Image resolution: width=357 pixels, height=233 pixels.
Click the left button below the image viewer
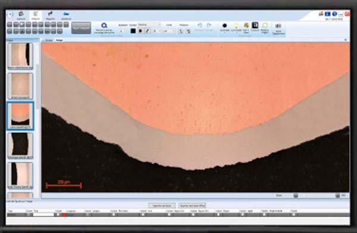(x=162, y=206)
